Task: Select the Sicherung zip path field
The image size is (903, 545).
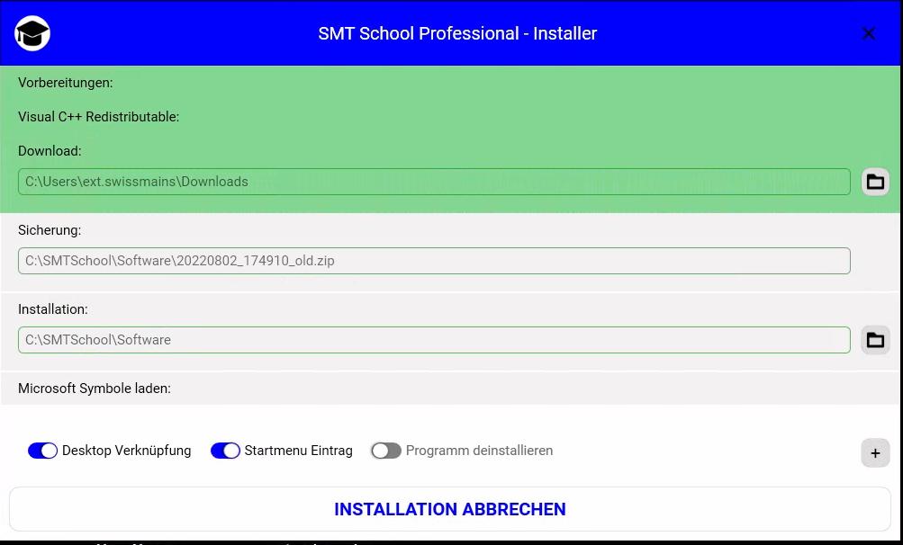Action: coord(433,261)
